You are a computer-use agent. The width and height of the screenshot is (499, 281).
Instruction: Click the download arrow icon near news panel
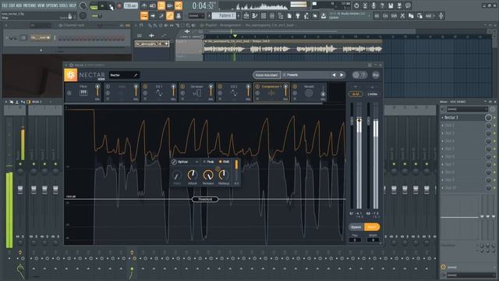point(324,16)
